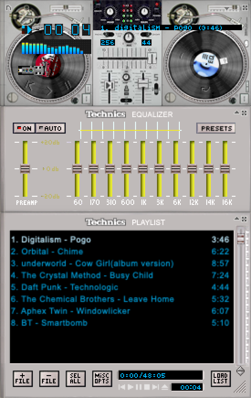Click center knob between 256 and 44
Image resolution: width=251 pixels, height=398 pixels.
[129, 38]
